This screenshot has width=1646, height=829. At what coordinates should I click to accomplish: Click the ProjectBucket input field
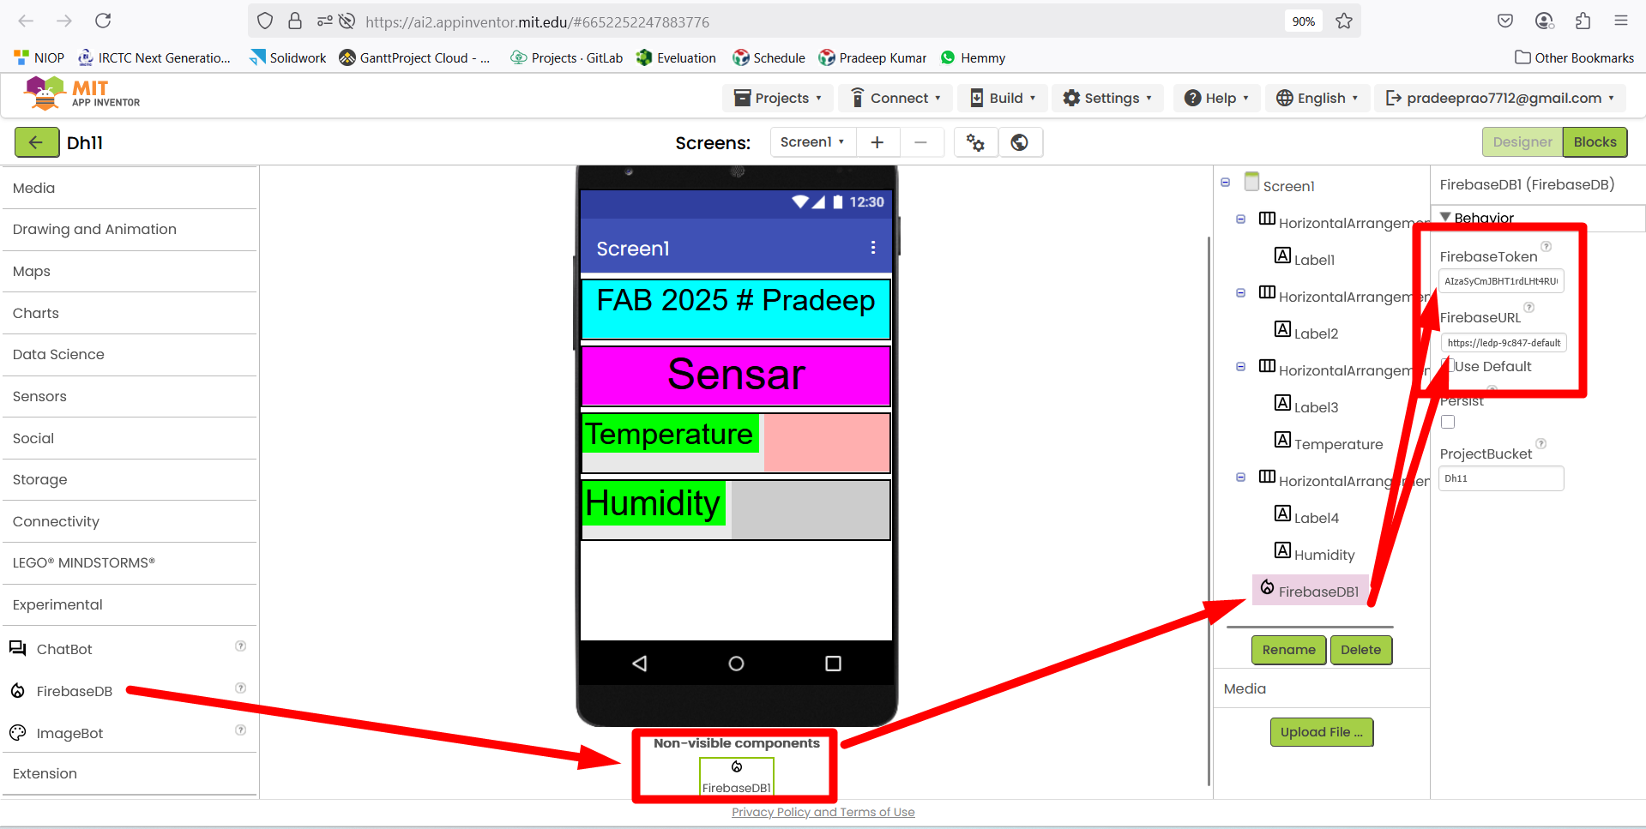tap(1501, 478)
